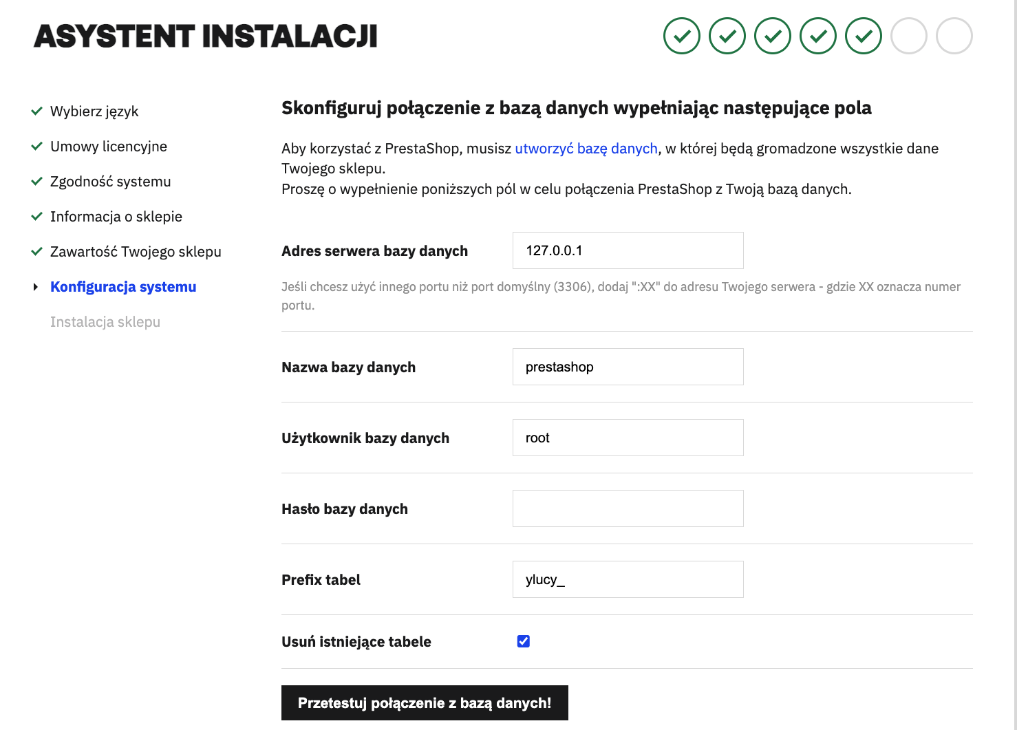This screenshot has height=730, width=1017.
Task: Click the checkmark beside Zawartość Twojego sklepu
Action: point(37,251)
